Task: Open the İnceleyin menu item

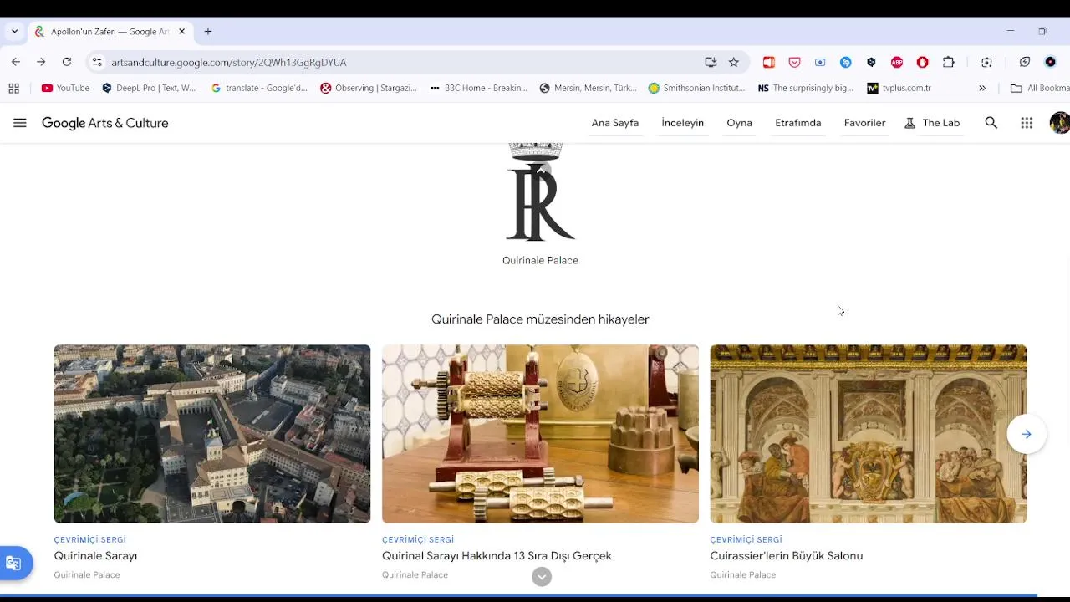Action: 683,123
